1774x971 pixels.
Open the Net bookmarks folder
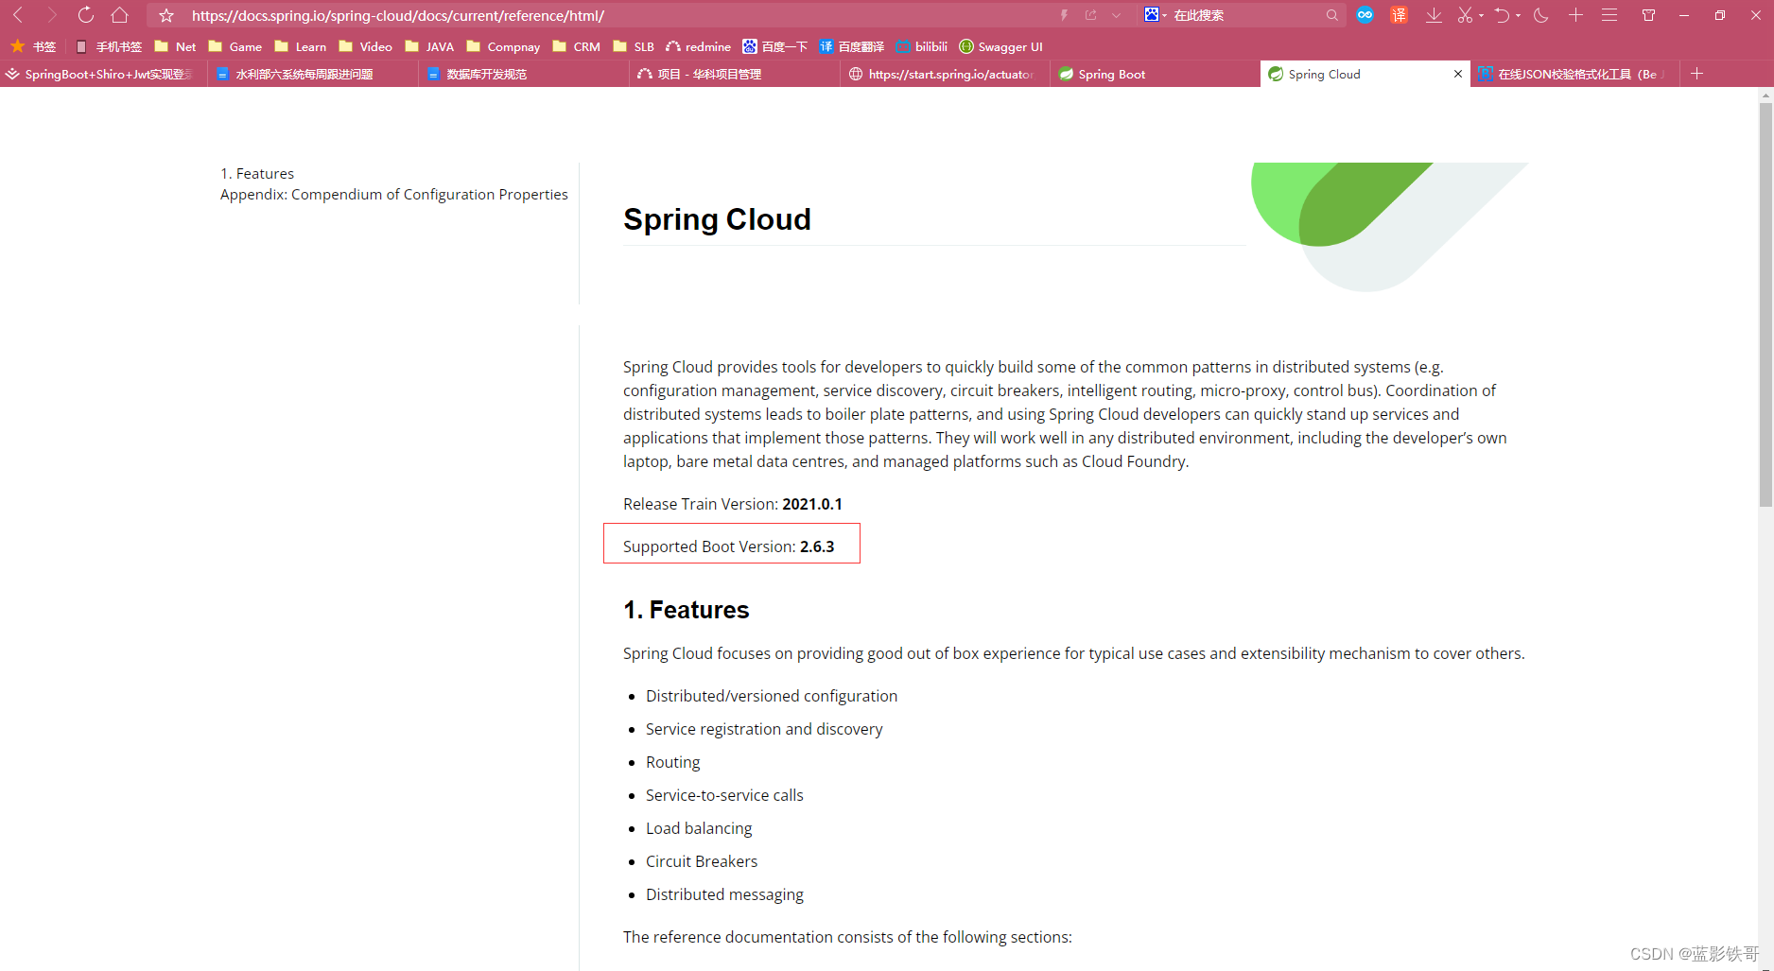click(x=175, y=46)
